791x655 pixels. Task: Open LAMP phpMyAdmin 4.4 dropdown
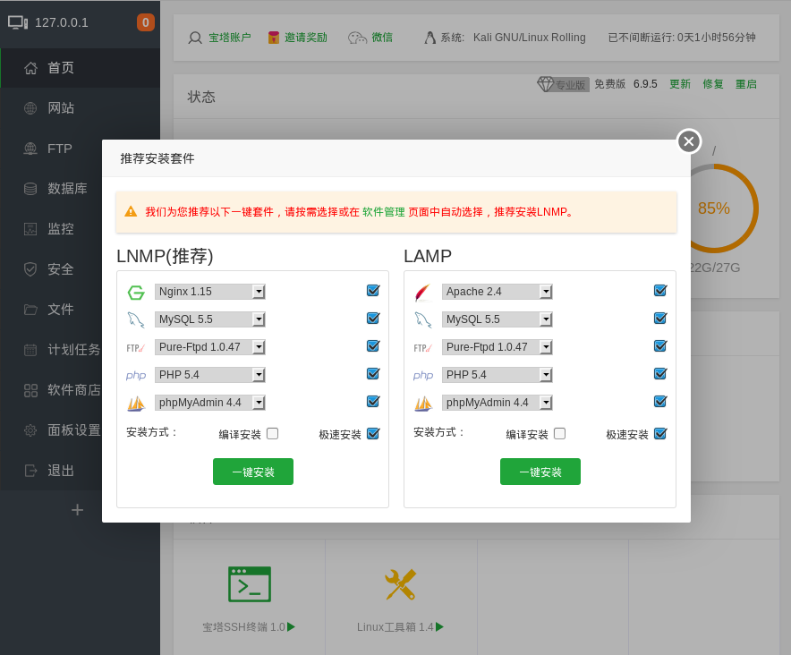(x=497, y=403)
